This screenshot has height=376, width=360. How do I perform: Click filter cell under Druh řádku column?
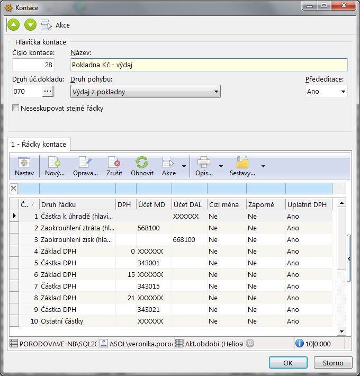77,189
